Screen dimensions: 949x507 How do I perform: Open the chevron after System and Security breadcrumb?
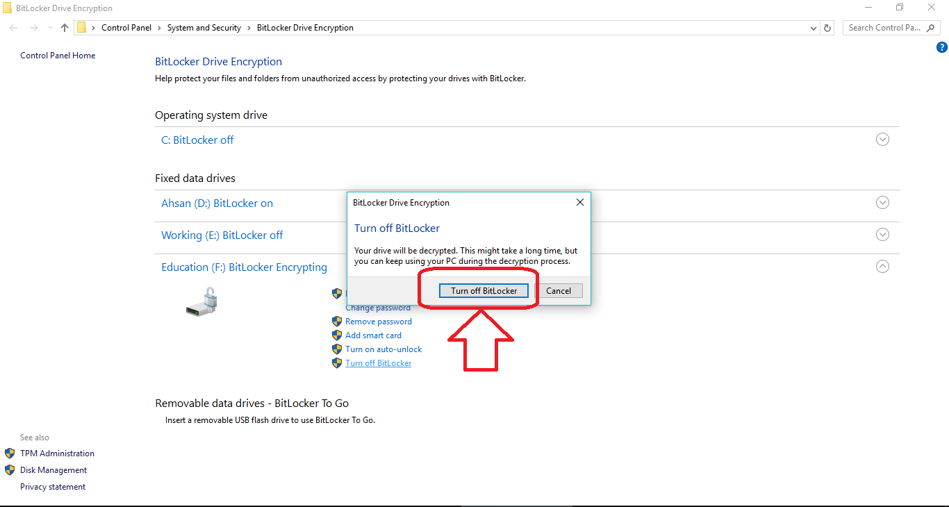pyautogui.click(x=249, y=28)
